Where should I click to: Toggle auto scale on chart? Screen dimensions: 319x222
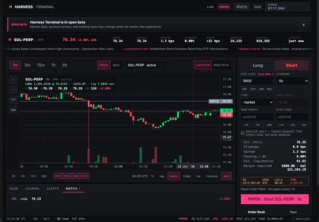227,176
